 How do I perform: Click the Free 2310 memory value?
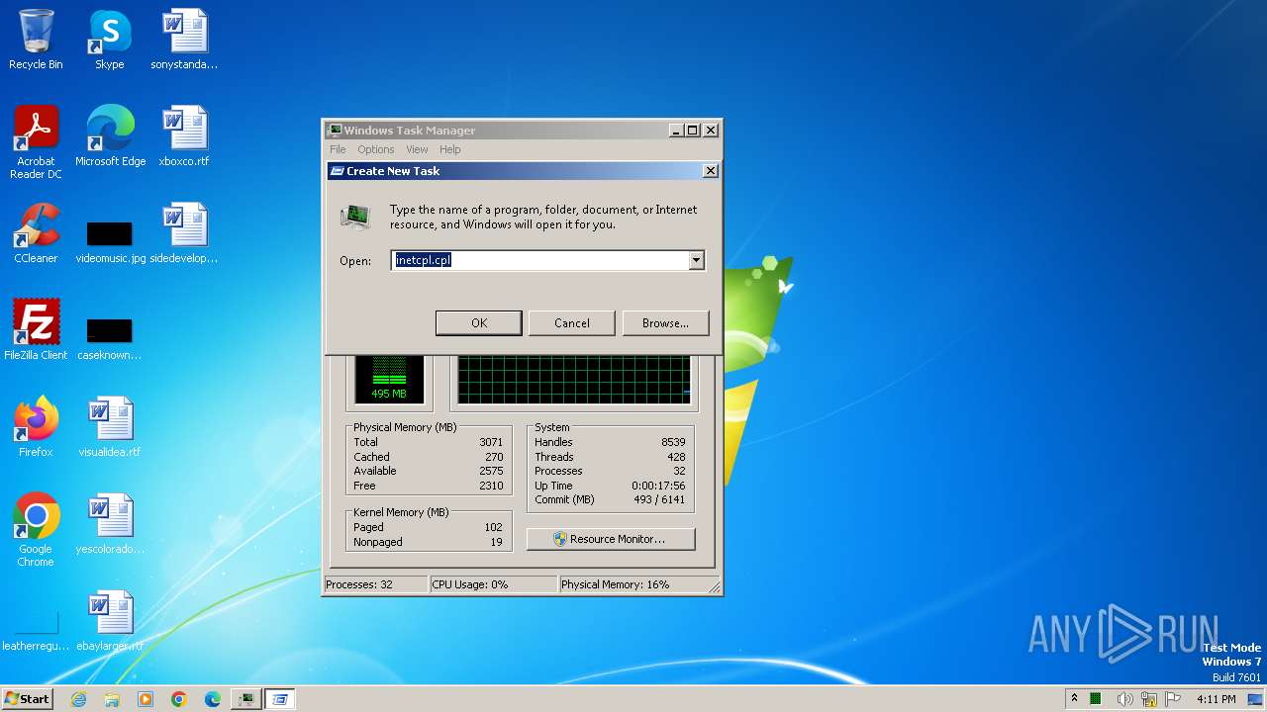click(429, 486)
